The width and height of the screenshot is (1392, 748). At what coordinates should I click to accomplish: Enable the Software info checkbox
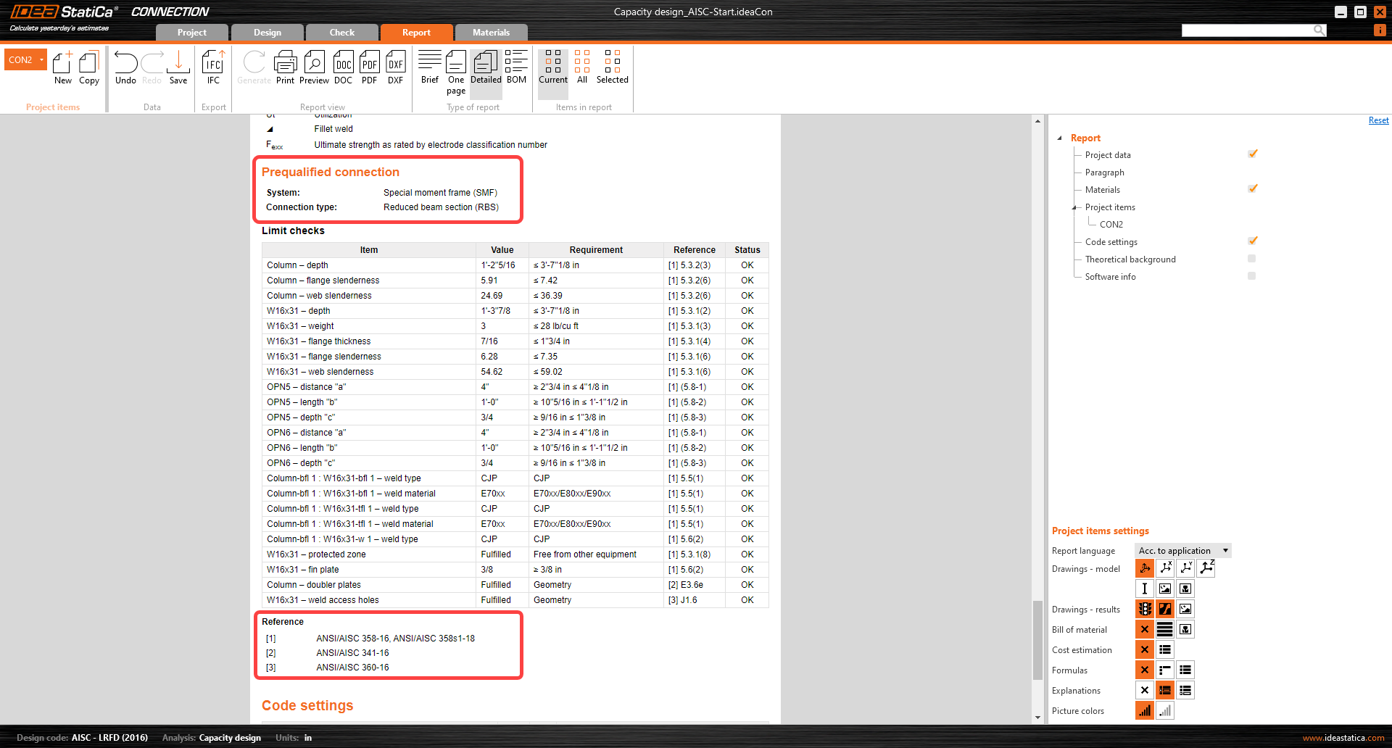point(1251,276)
